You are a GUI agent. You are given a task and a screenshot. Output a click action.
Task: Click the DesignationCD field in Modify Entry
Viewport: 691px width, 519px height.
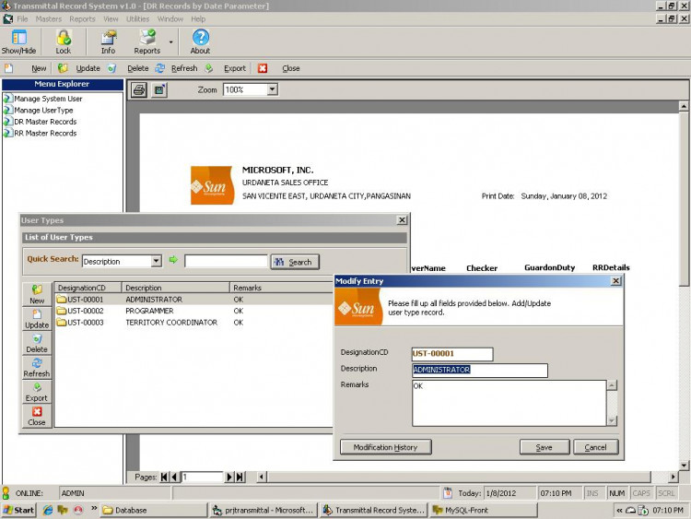coord(452,354)
